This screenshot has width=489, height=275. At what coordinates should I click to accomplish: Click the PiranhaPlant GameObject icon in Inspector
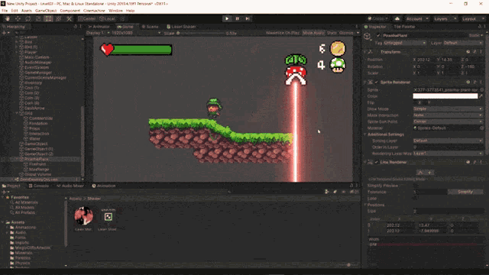point(368,37)
